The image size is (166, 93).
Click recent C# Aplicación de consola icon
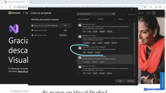pyautogui.click(x=32, y=30)
